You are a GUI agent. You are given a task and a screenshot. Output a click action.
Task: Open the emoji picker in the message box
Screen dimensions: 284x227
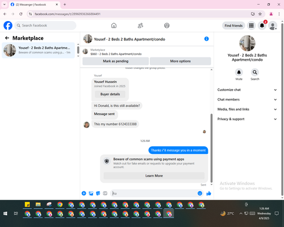[x=200, y=194]
